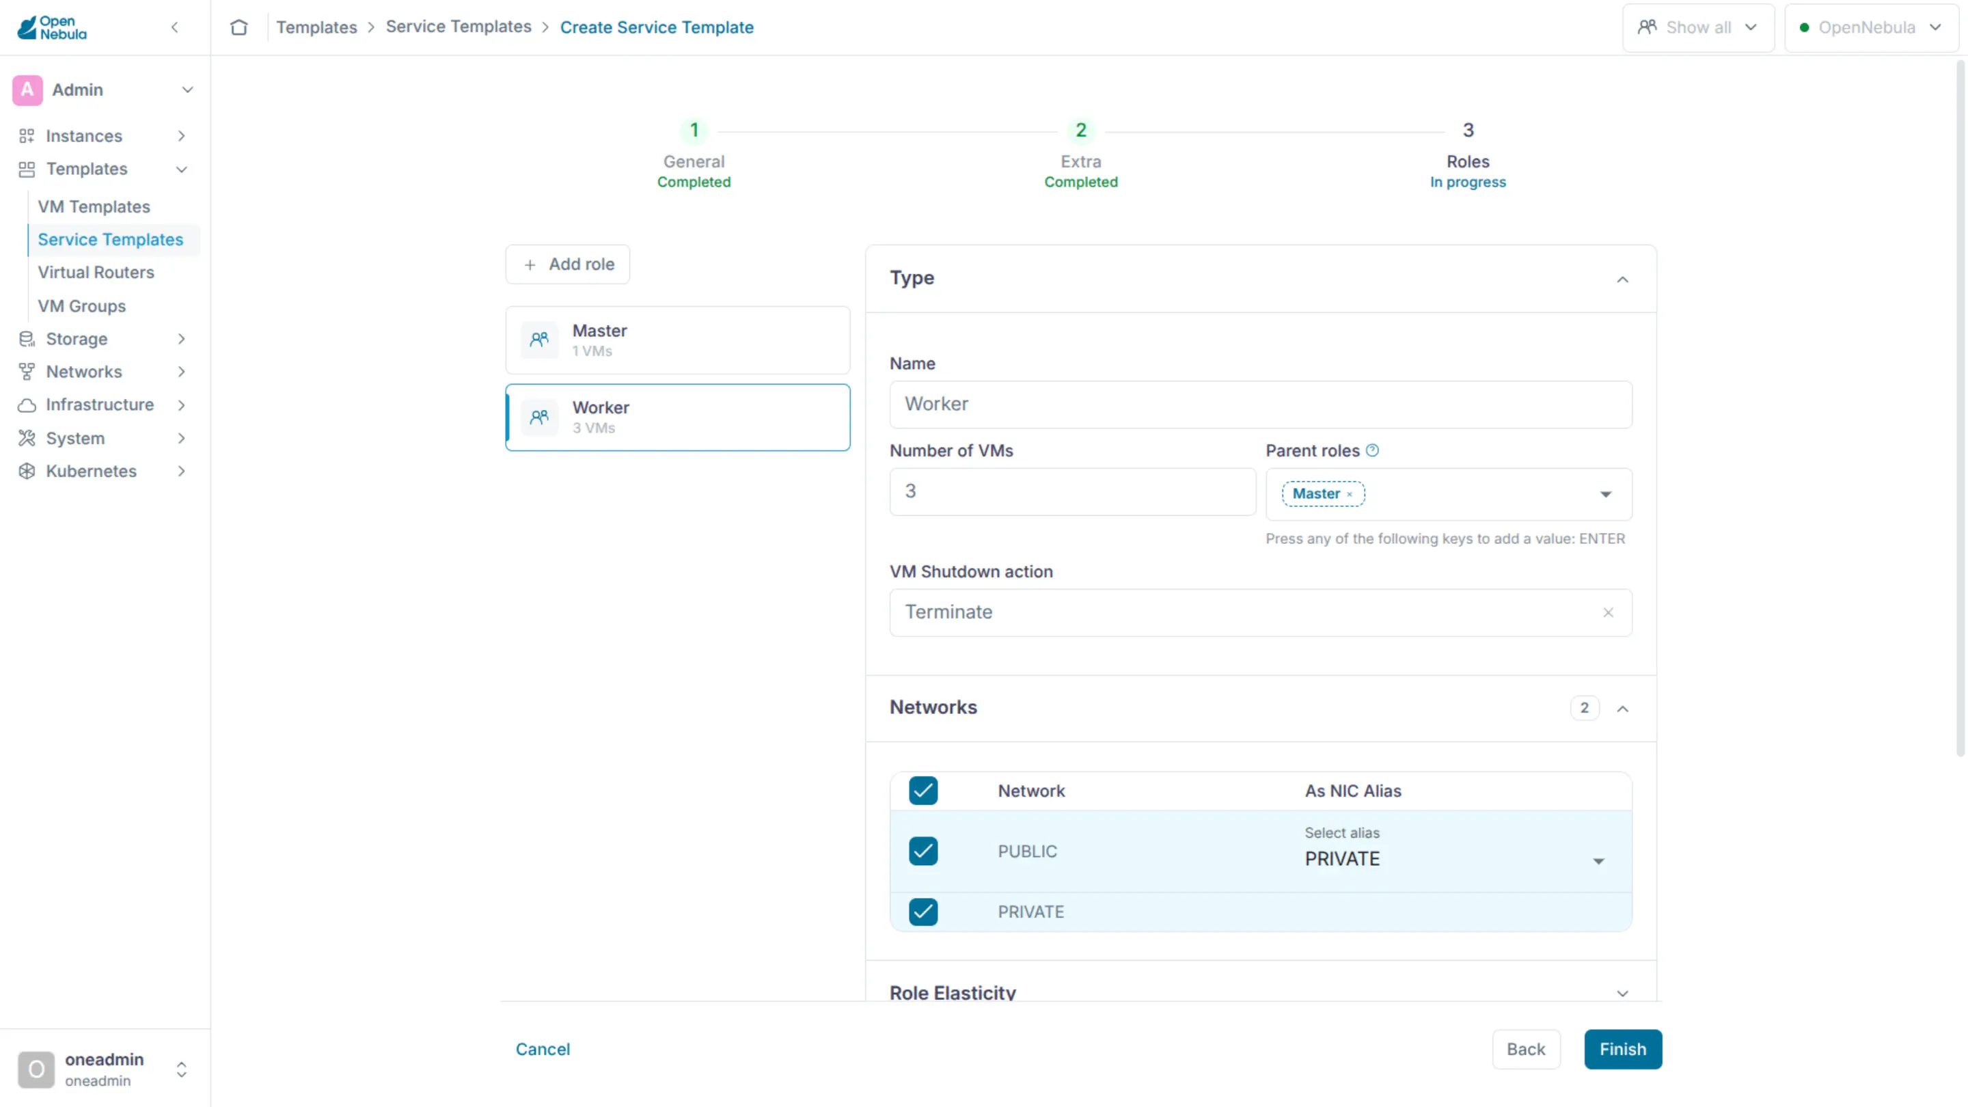Screen dimensions: 1968x1107
Task: Go to step 2 Extra
Action: 1081,154
